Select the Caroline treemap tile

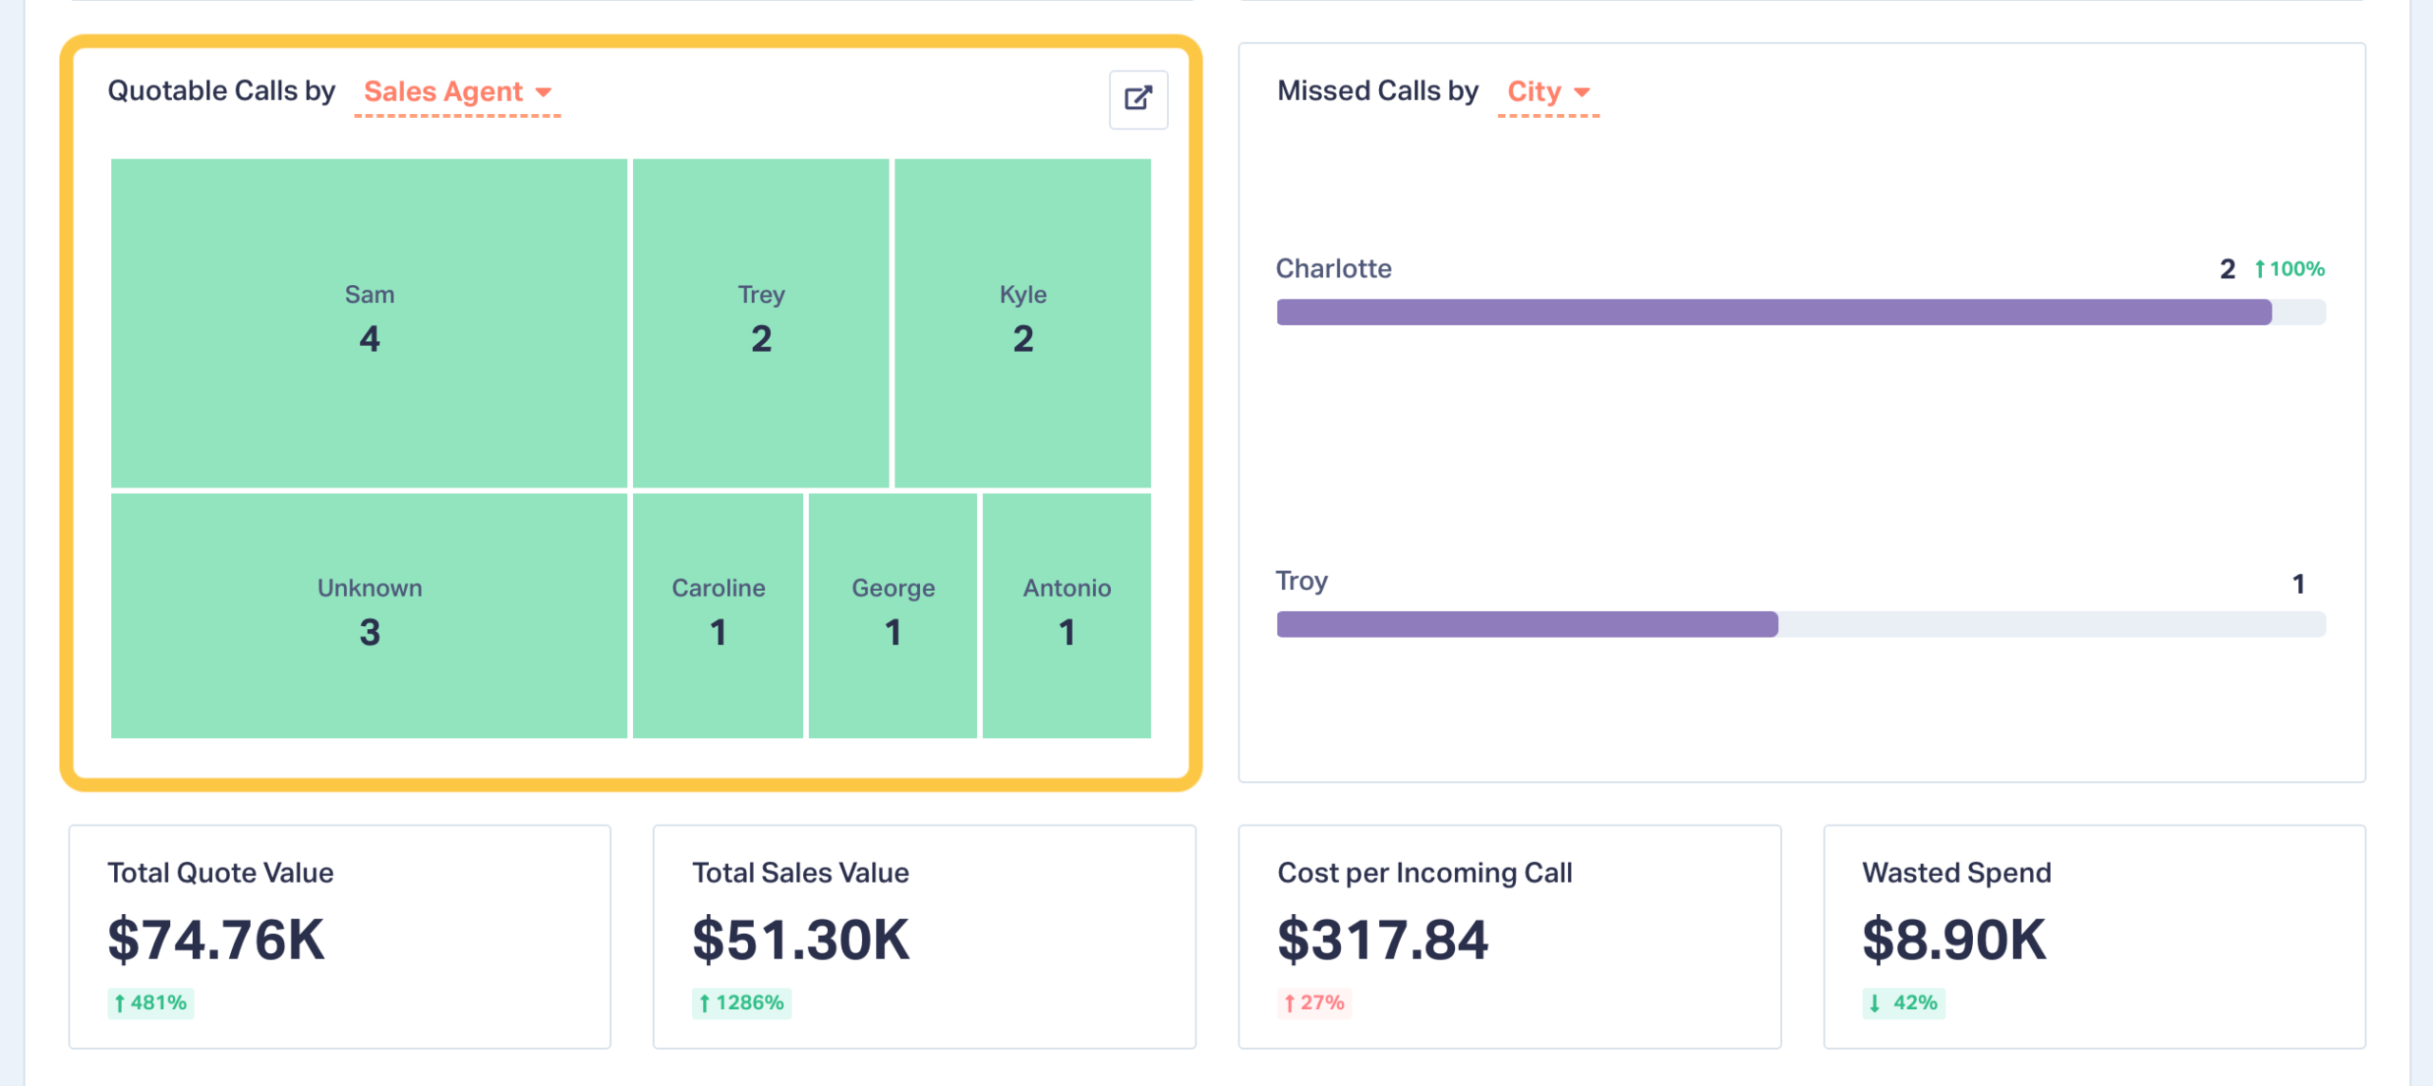[x=718, y=614]
